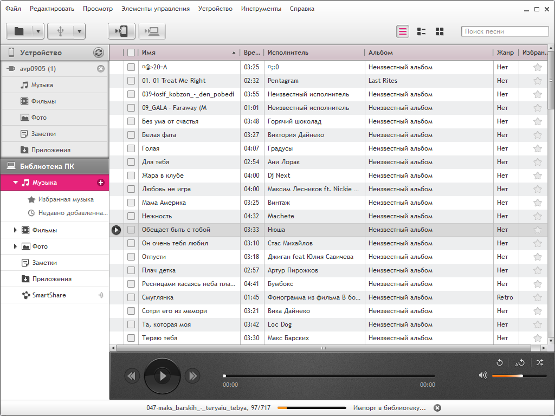Mute with the speaker icon

[x=483, y=375]
